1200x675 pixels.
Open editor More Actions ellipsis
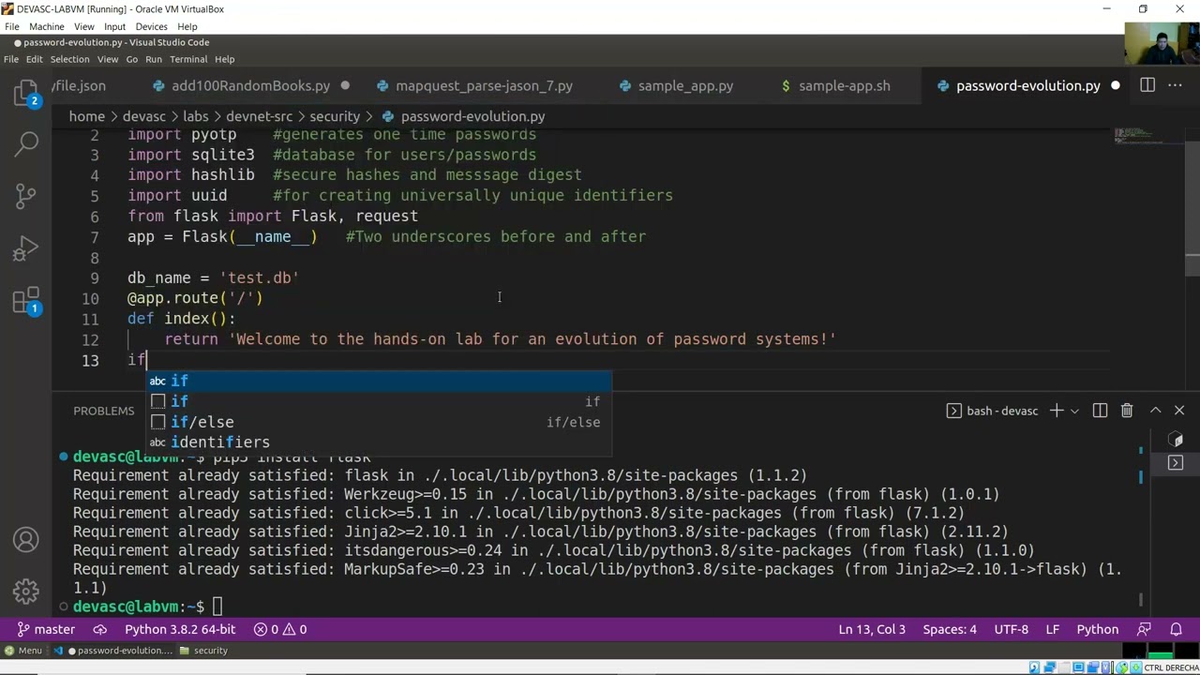1177,85
